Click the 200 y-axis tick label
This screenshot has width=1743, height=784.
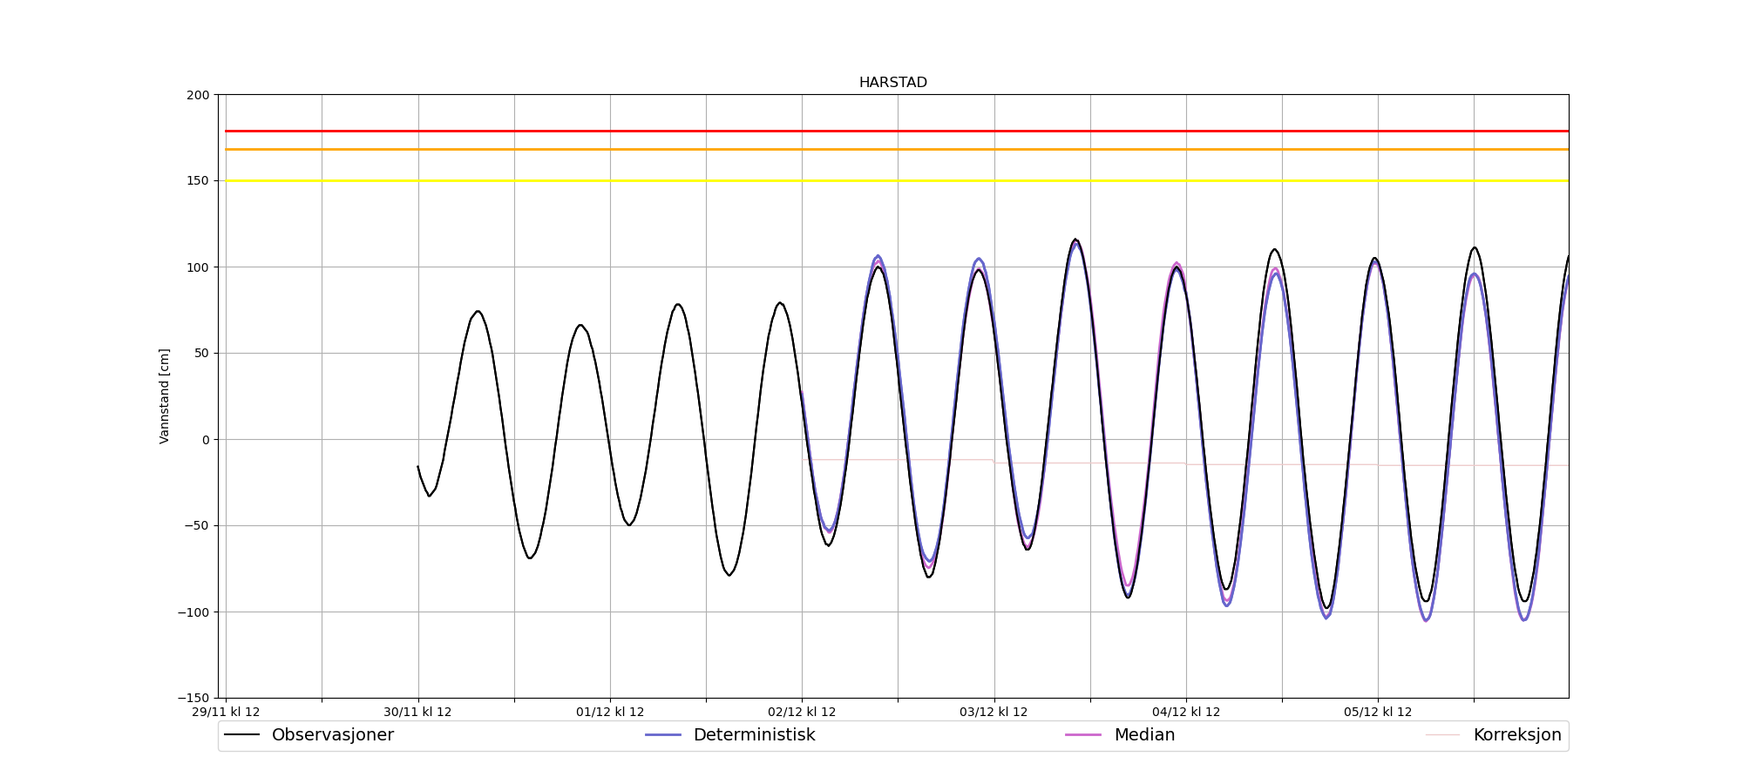coord(198,95)
